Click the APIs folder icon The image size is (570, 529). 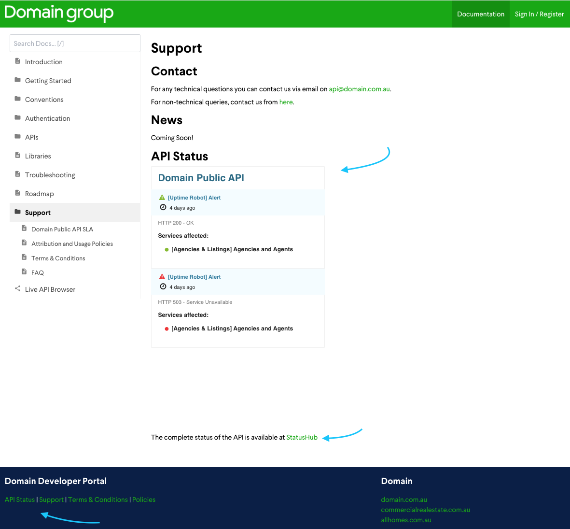(17, 136)
